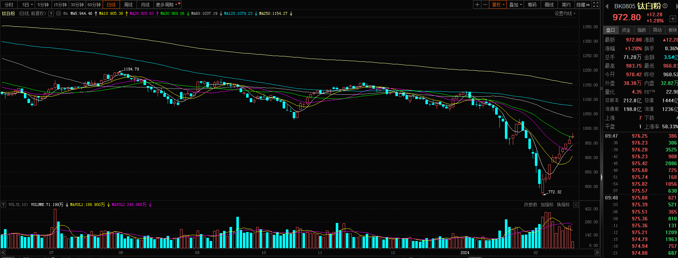Open the VOL indicator help icon
The width and height of the screenshot is (678, 258).
(x=4, y=205)
